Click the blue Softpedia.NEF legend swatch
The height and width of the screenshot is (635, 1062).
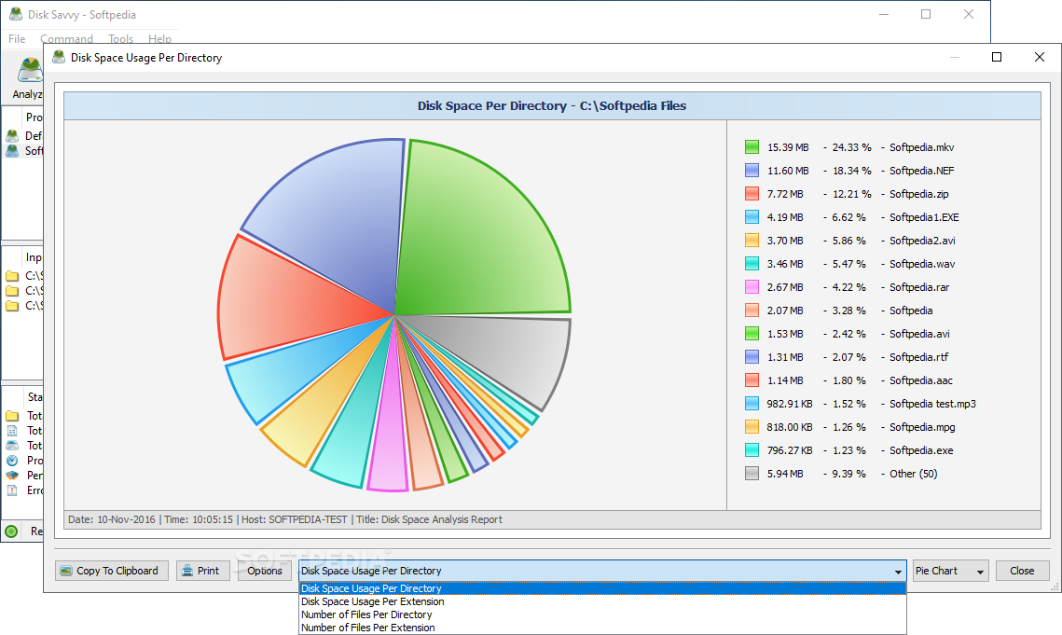click(752, 170)
